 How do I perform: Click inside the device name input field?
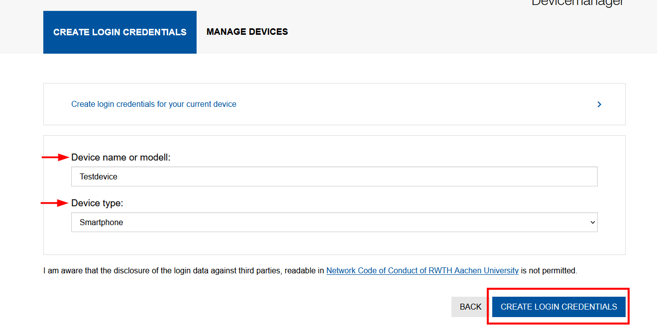[x=334, y=176]
